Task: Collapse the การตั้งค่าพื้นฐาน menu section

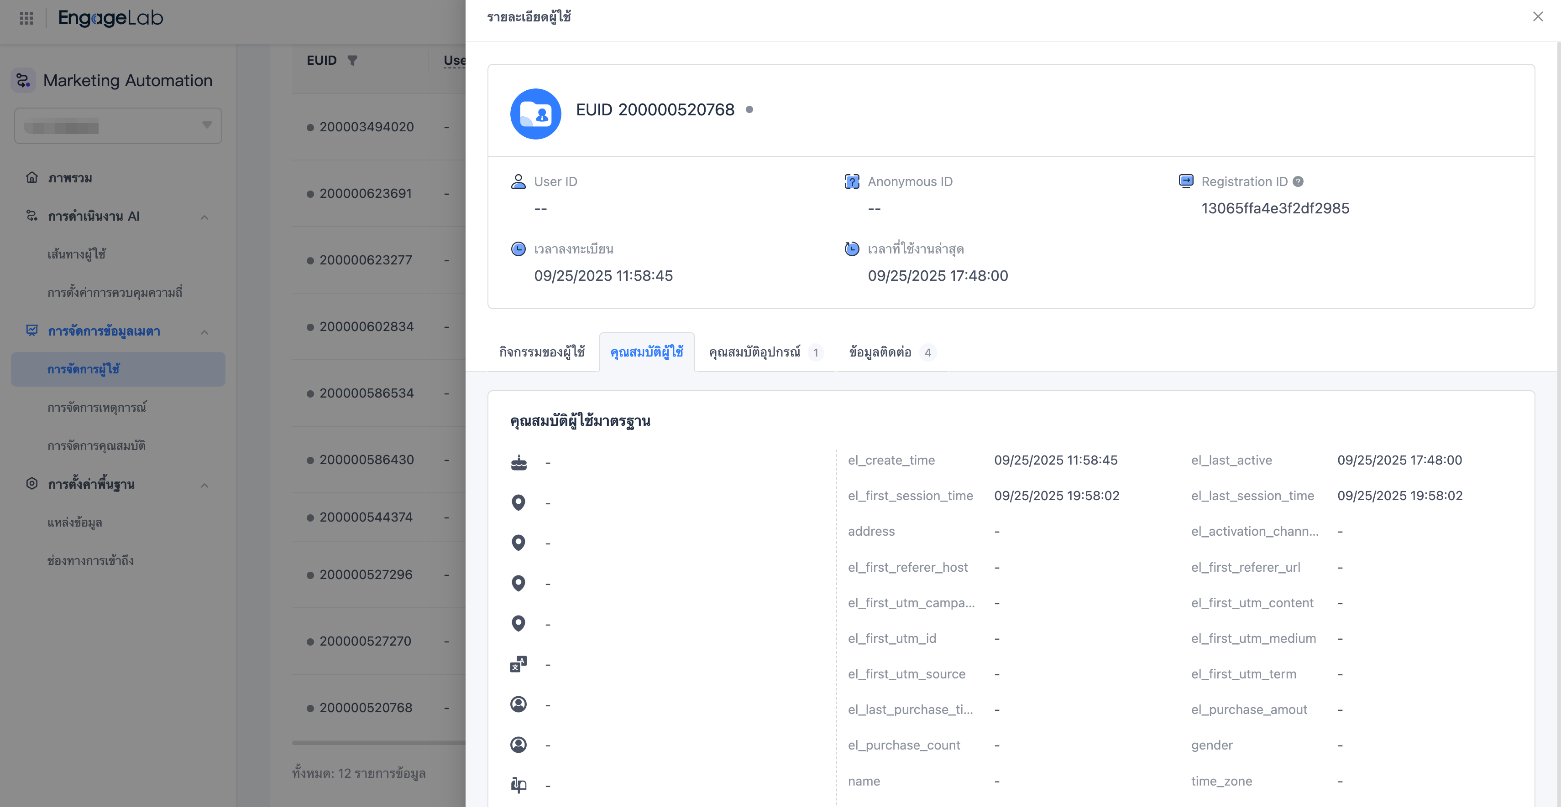Action: click(204, 485)
